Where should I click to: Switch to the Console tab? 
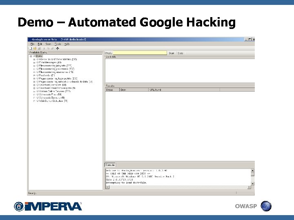pyautogui.click(x=110, y=165)
